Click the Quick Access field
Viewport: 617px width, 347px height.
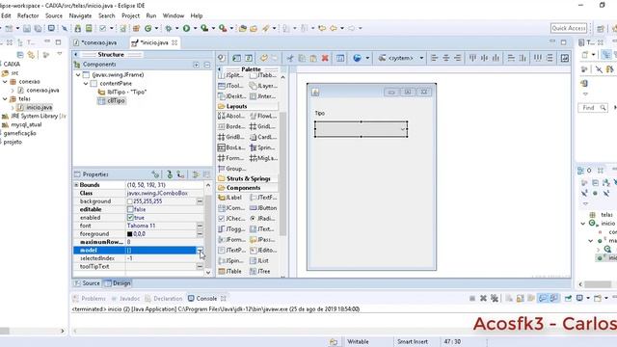569,28
